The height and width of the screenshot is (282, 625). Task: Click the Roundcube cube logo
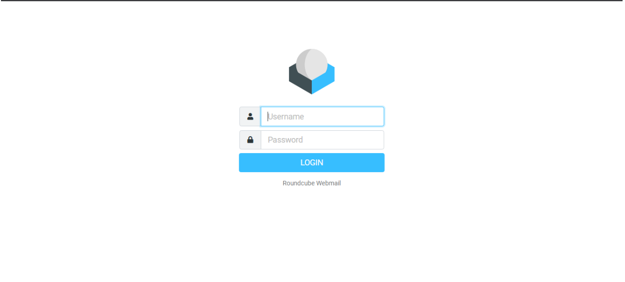click(312, 71)
